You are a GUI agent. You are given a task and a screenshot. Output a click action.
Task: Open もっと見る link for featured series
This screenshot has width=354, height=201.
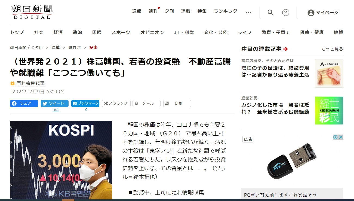(332, 49)
